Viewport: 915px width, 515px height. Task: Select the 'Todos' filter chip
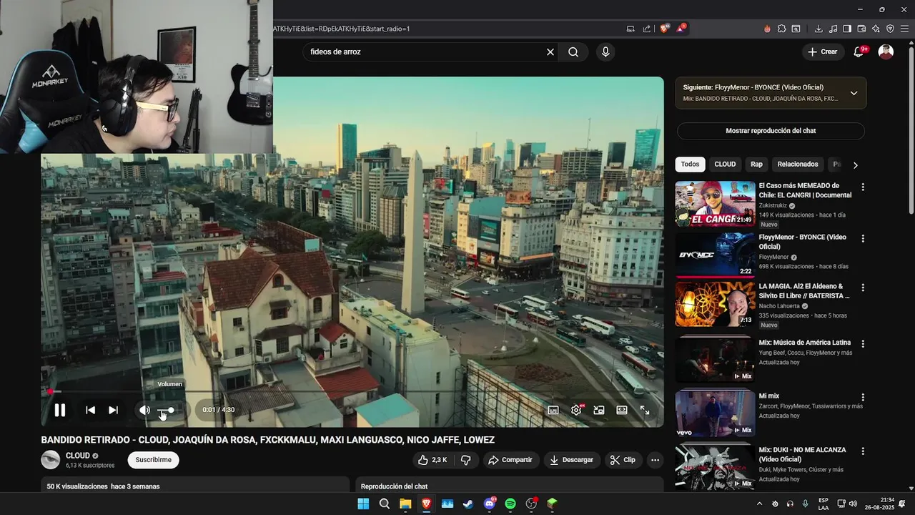690,165
